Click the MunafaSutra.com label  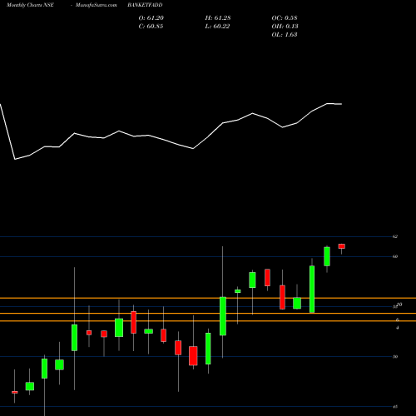click(97, 5)
